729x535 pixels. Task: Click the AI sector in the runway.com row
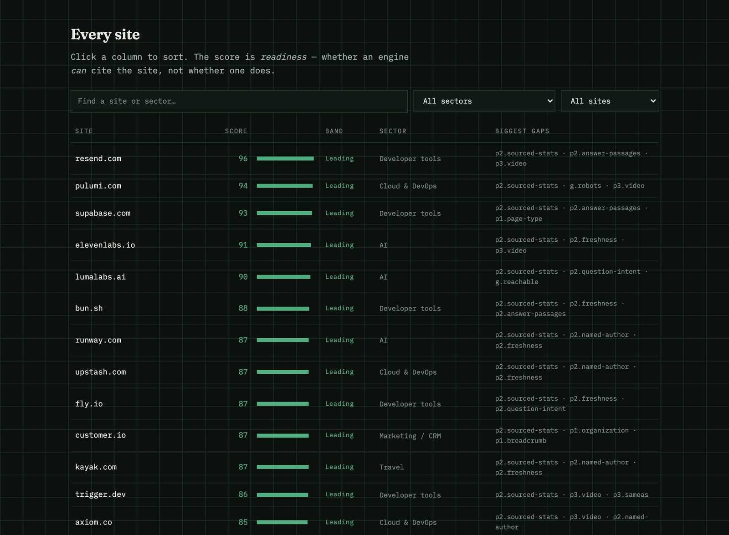(x=384, y=340)
